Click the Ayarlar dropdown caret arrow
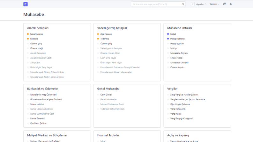The height and width of the screenshot is (142, 253). [205, 4]
